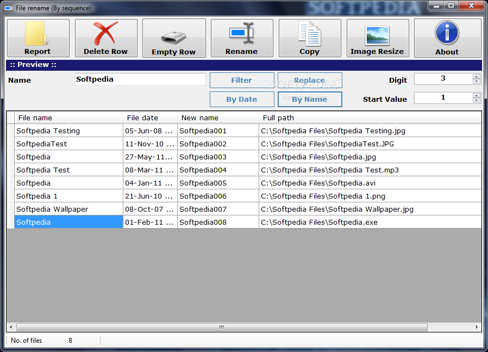Click the Softpedia001 new name cell
The image size is (488, 352).
coord(218,131)
